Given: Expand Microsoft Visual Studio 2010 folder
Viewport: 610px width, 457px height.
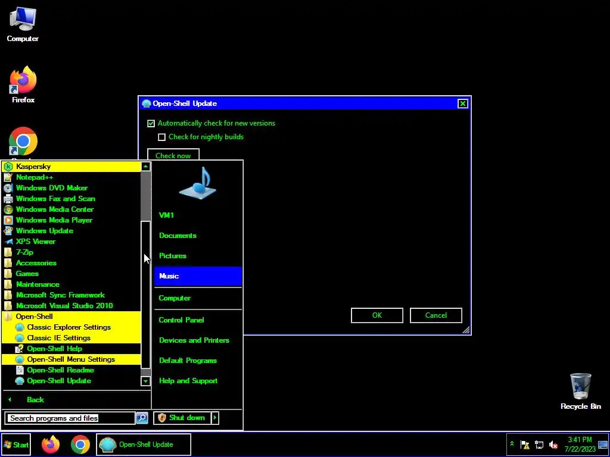Looking at the screenshot, I should [x=71, y=306].
